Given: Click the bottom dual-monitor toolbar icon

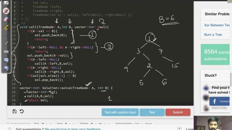Looking at the screenshot, I should coord(6,68).
